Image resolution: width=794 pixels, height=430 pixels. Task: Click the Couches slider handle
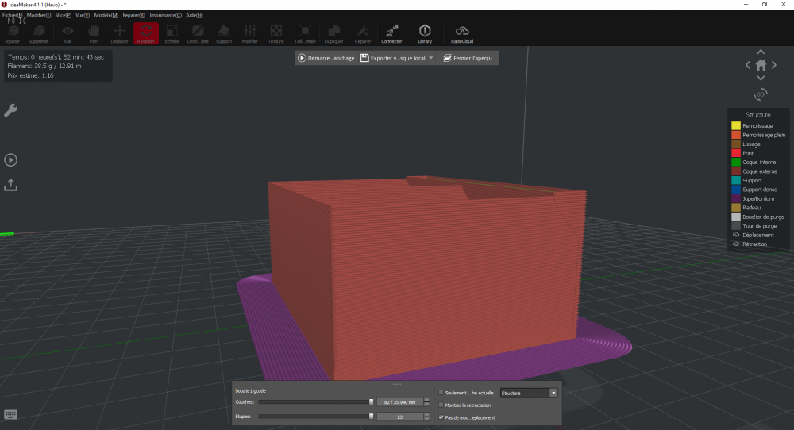(371, 401)
